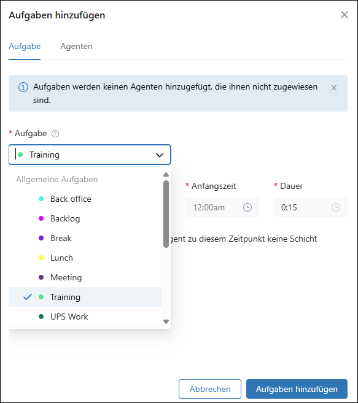Click the Dauer 0:15 input field
Viewport: 358px width, 403px height.
(311, 207)
